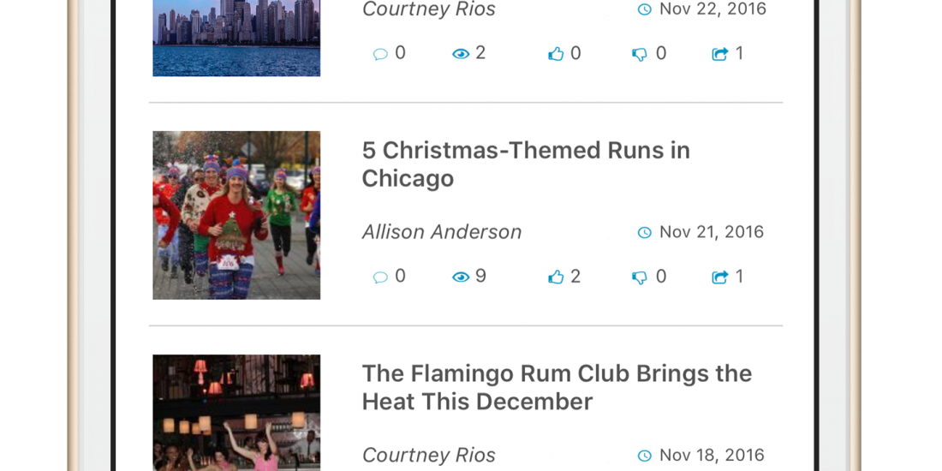This screenshot has height=471, width=942.
Task: View author Allison Anderson
Action: pyautogui.click(x=442, y=232)
